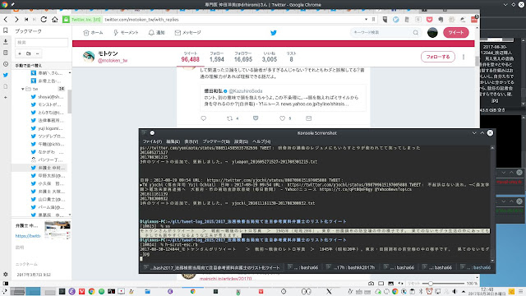Viewport: 526px width, 296px height.
Task: Add a new web panel with plus
Action: [6, 97]
